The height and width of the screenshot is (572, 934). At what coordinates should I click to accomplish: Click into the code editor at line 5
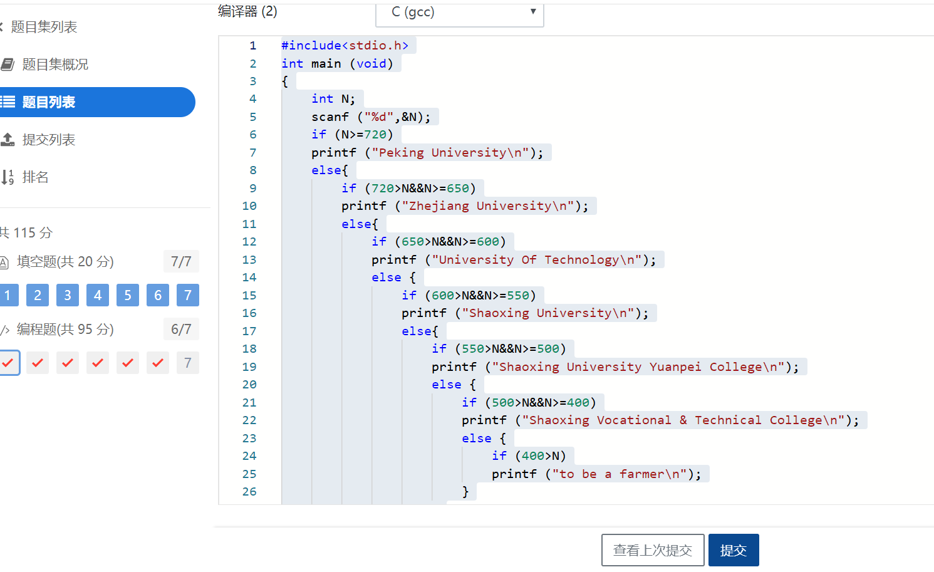click(x=501, y=117)
